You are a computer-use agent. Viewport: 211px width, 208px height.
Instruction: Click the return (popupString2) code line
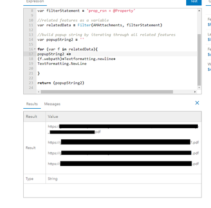pyautogui.click(x=61, y=83)
